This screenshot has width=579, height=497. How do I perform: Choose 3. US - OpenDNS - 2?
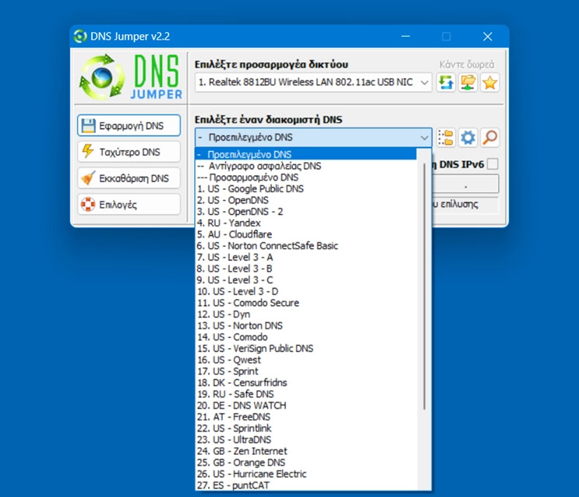coord(305,212)
